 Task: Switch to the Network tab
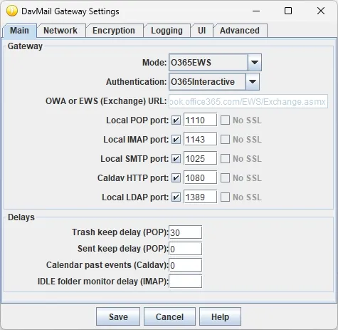click(60, 31)
